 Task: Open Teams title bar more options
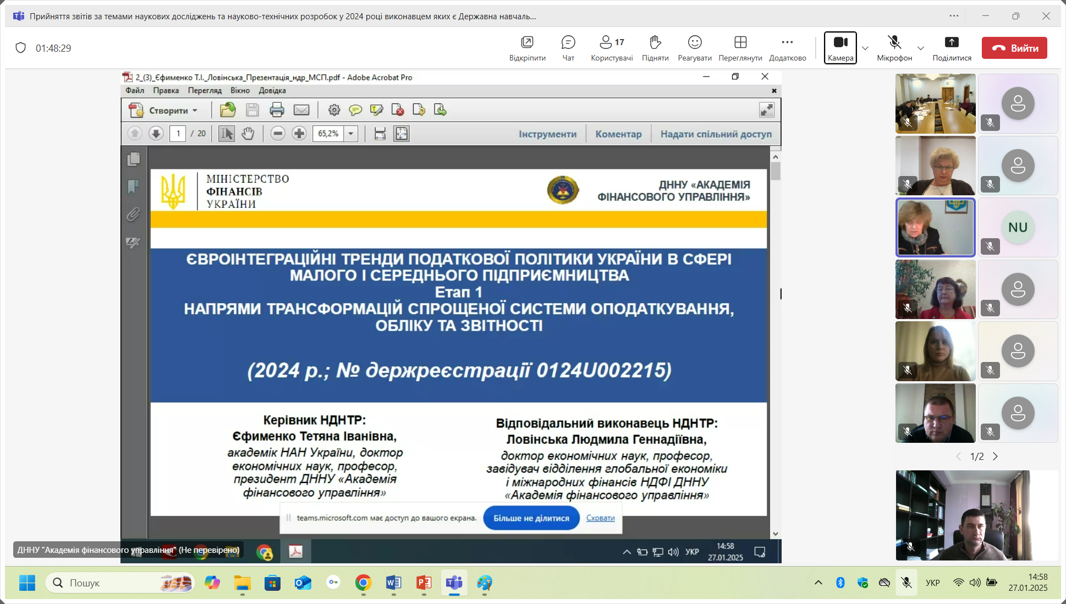954,16
